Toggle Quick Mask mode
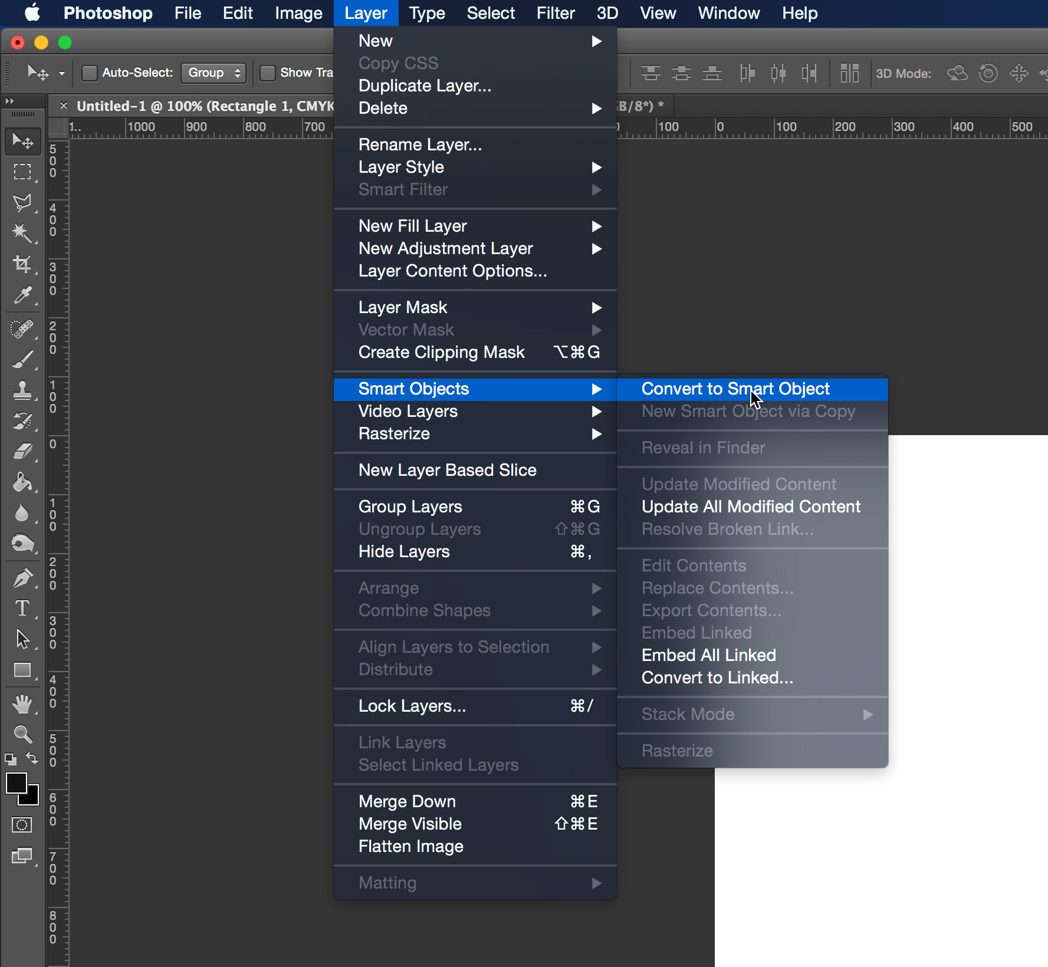 22,825
